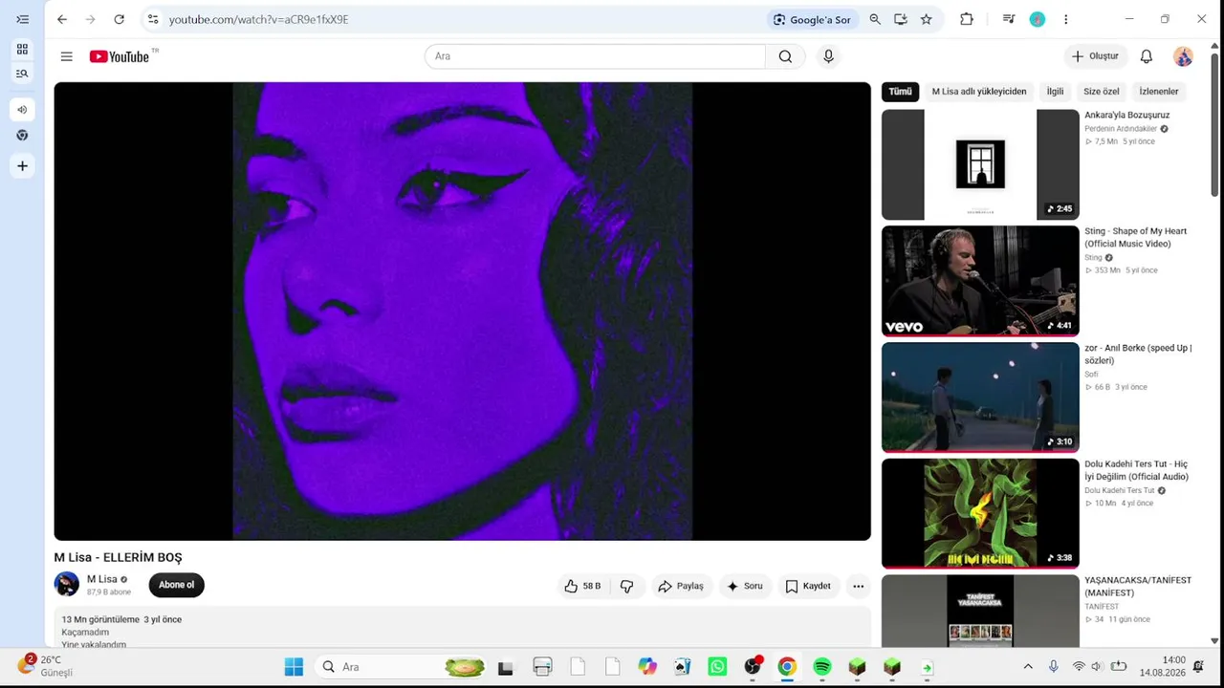Expand the video description box
The width and height of the screenshot is (1224, 688).
coord(463,627)
